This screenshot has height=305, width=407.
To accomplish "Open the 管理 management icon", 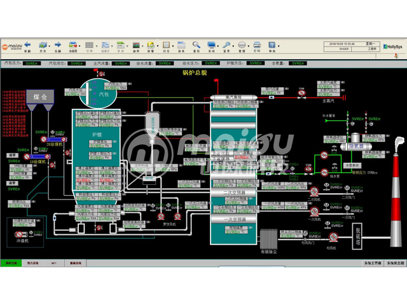I will tap(242, 45).
